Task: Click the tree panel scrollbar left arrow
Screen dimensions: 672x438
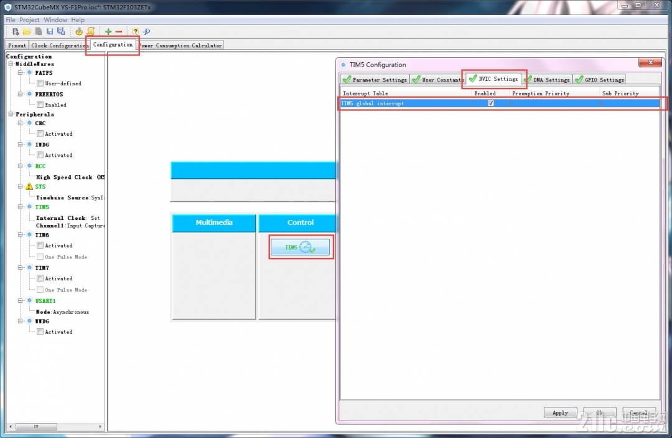Action: pyautogui.click(x=11, y=426)
